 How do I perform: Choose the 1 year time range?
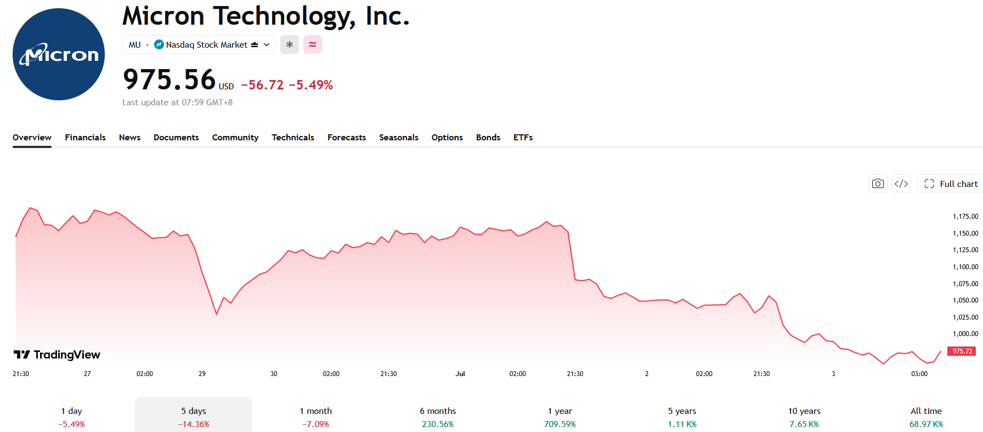pos(560,417)
